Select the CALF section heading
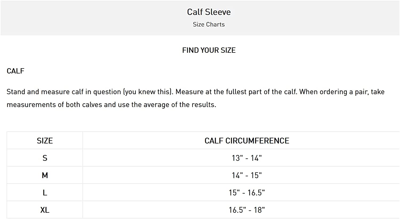This screenshot has width=400, height=219. [x=15, y=71]
